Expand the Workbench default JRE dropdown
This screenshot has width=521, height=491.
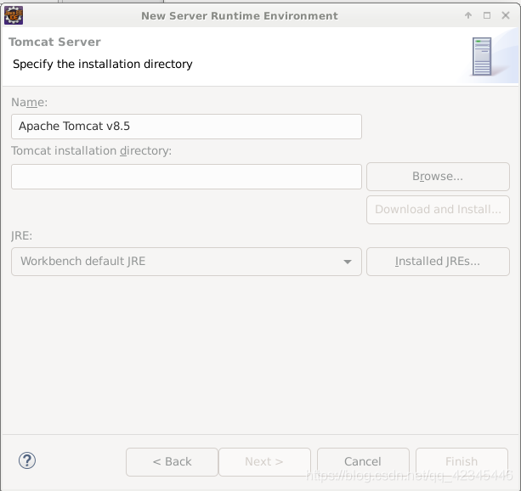point(186,262)
